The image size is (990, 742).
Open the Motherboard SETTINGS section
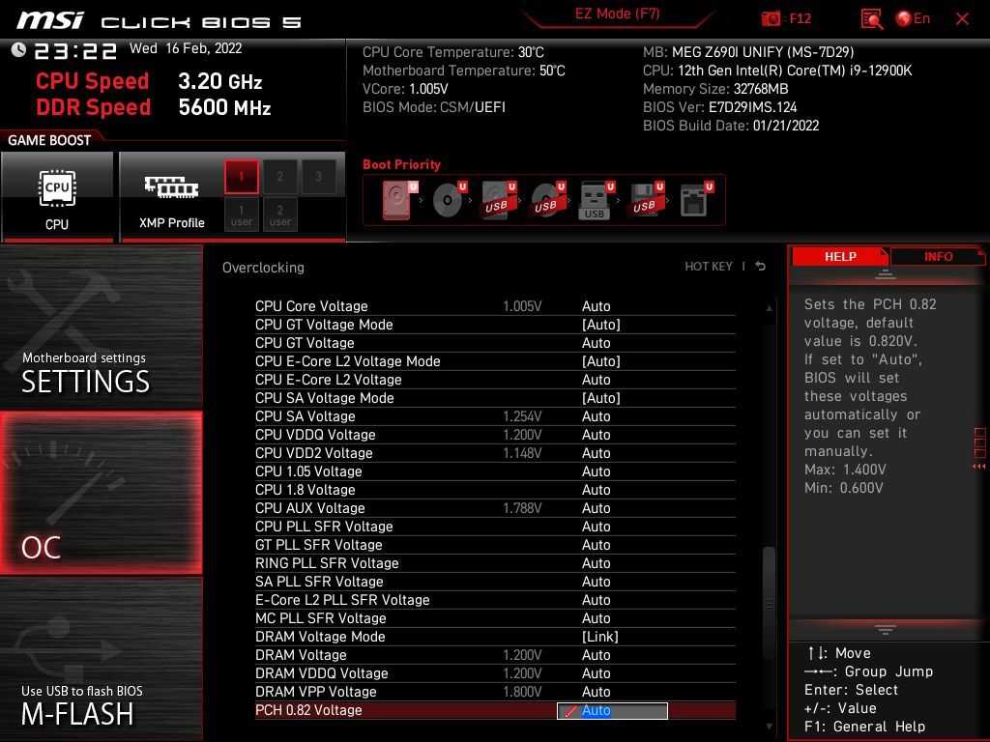(x=101, y=327)
